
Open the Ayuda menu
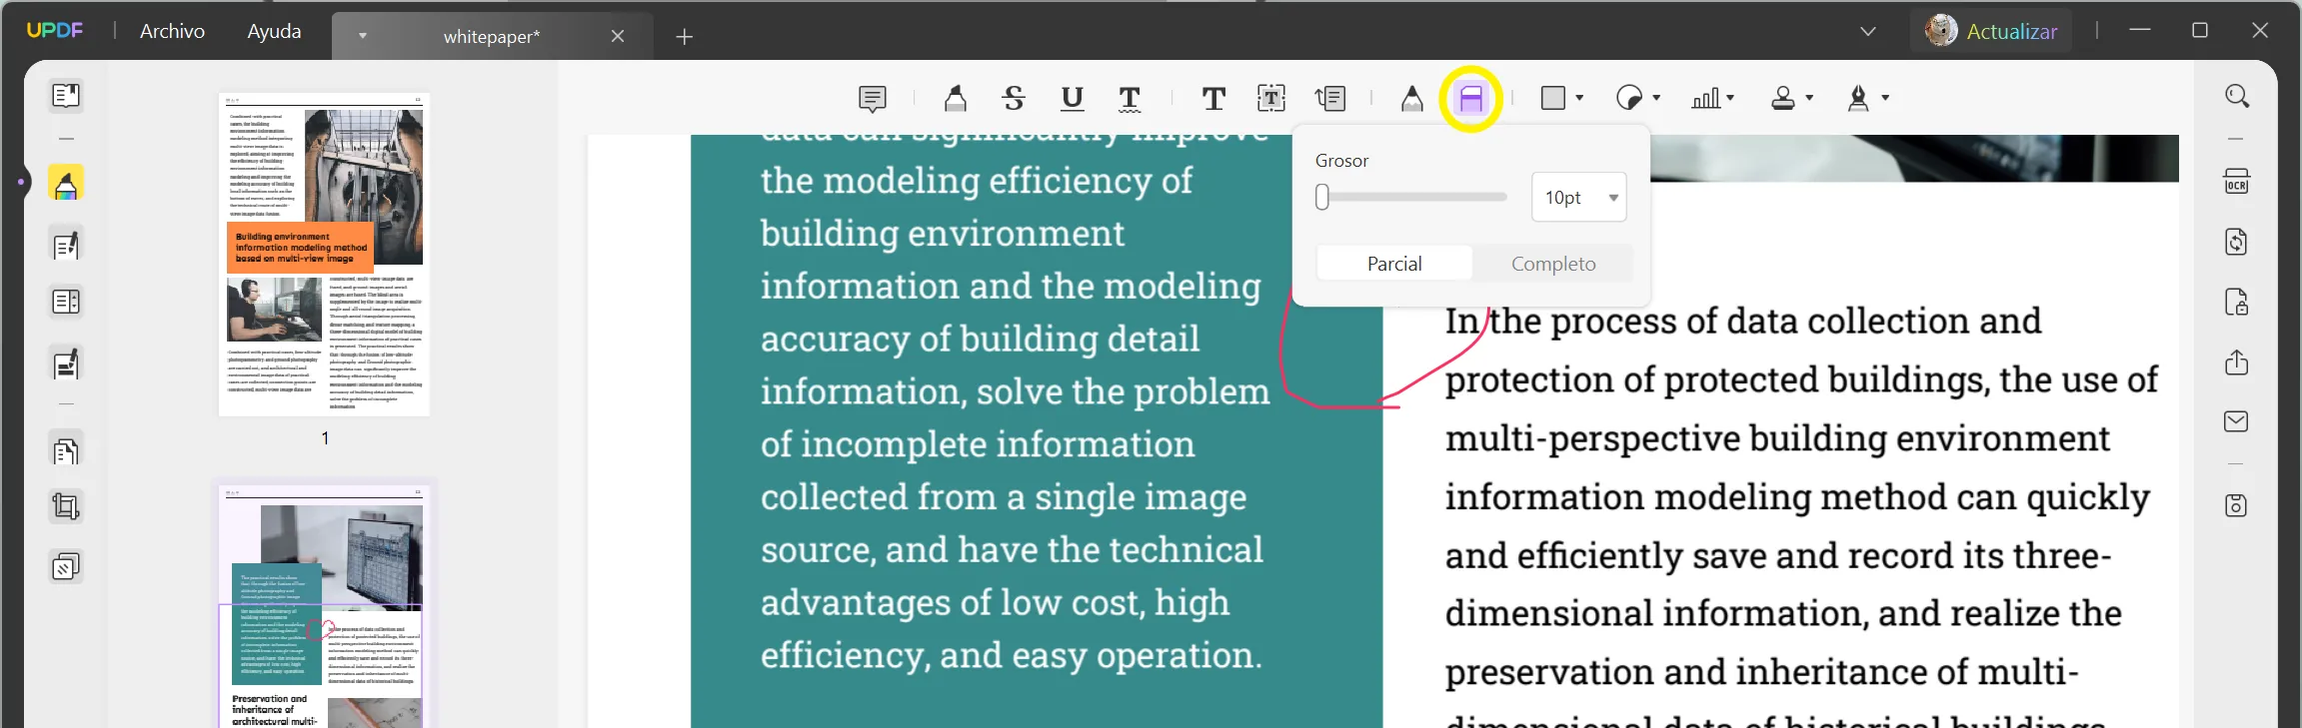coord(274,31)
